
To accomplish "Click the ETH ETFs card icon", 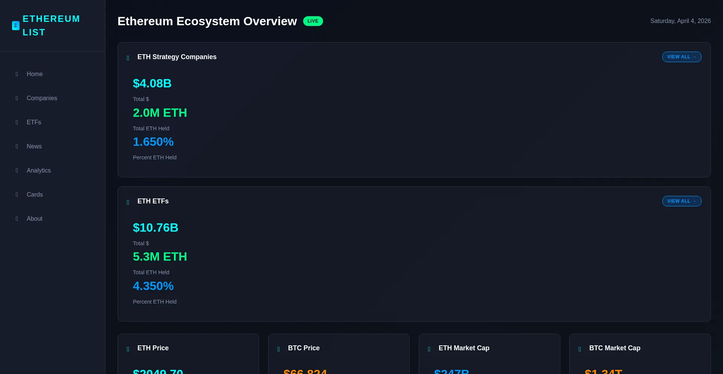I will click(128, 202).
